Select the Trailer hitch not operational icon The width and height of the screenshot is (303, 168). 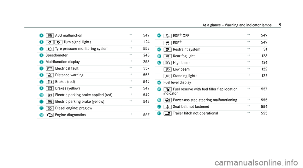pos(168,113)
